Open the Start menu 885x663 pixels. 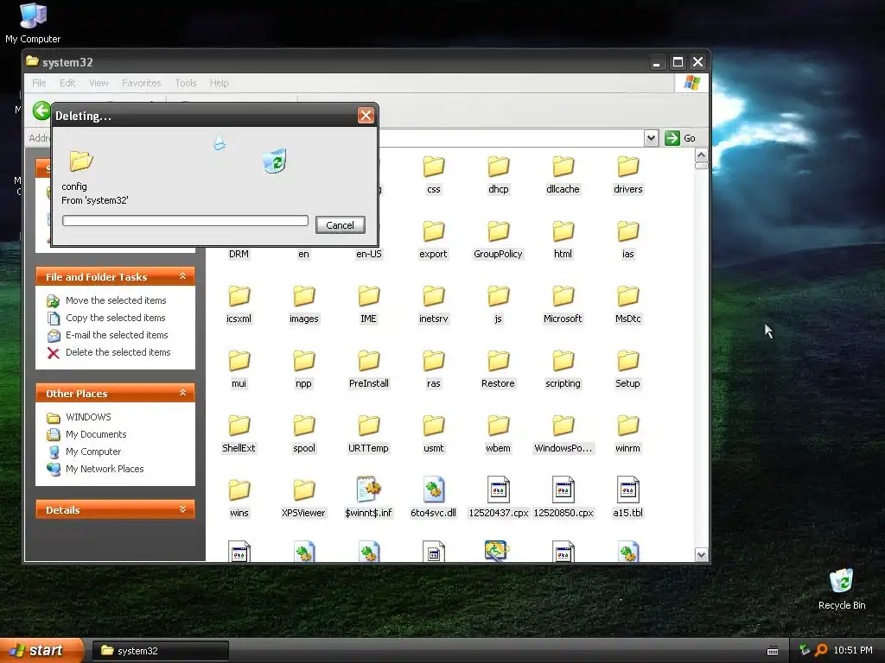click(x=41, y=651)
